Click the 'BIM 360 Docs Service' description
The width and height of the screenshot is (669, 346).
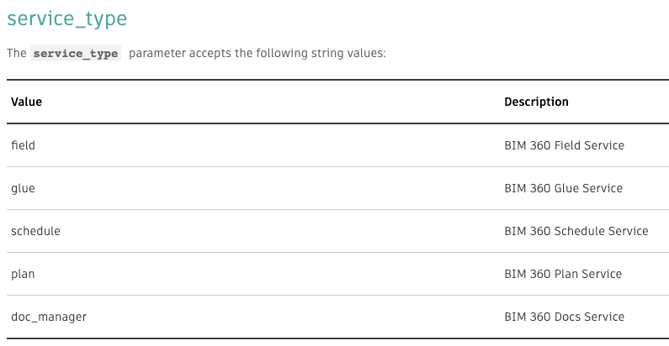coord(564,317)
